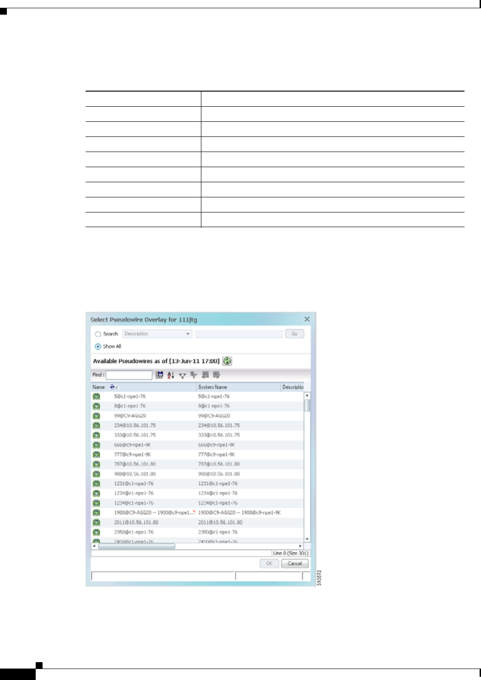Click the Cancel button
The width and height of the screenshot is (481, 680).
295,564
